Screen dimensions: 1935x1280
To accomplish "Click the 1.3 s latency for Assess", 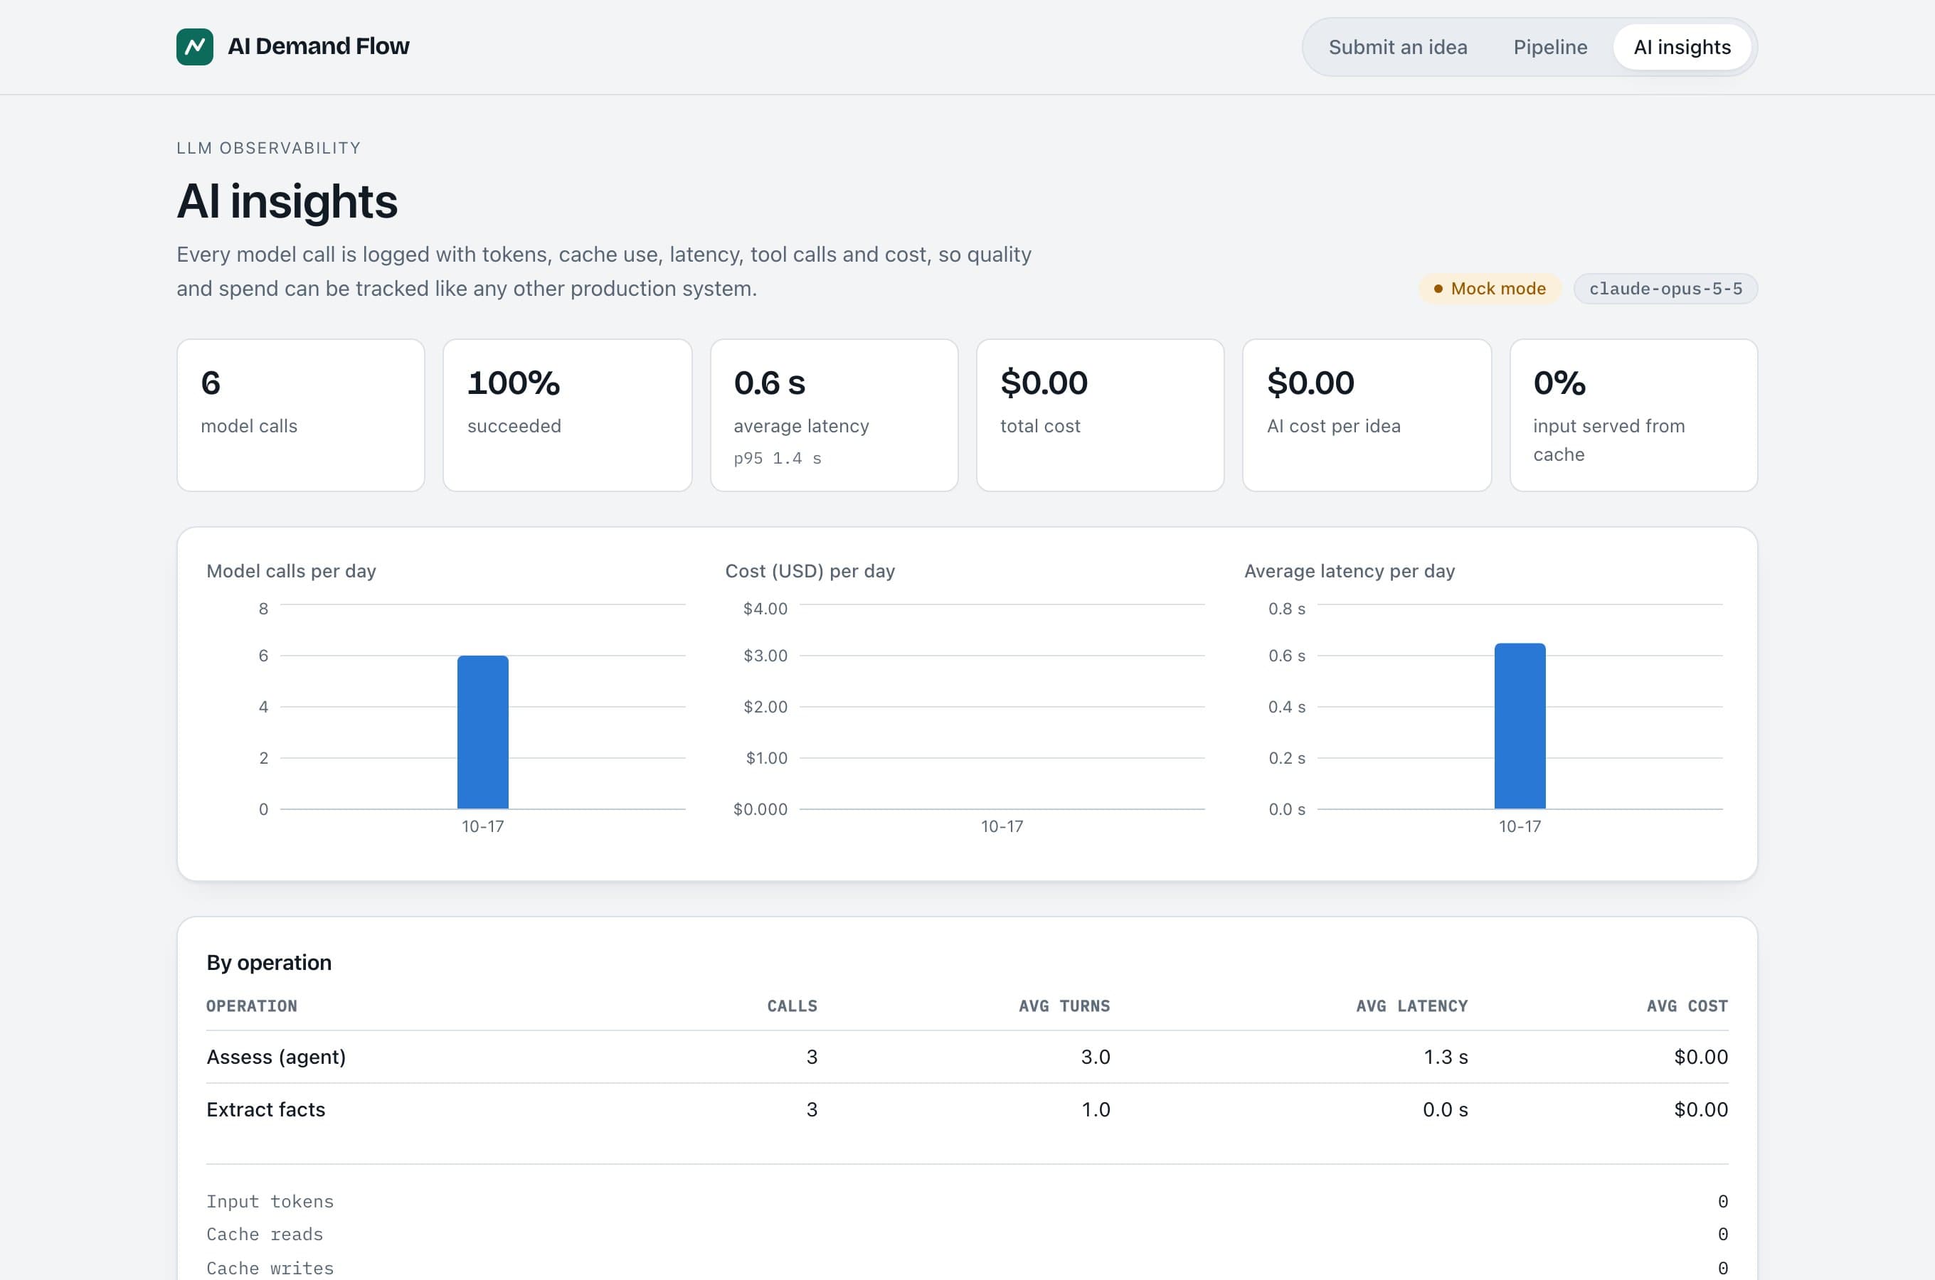I will click(1445, 1056).
